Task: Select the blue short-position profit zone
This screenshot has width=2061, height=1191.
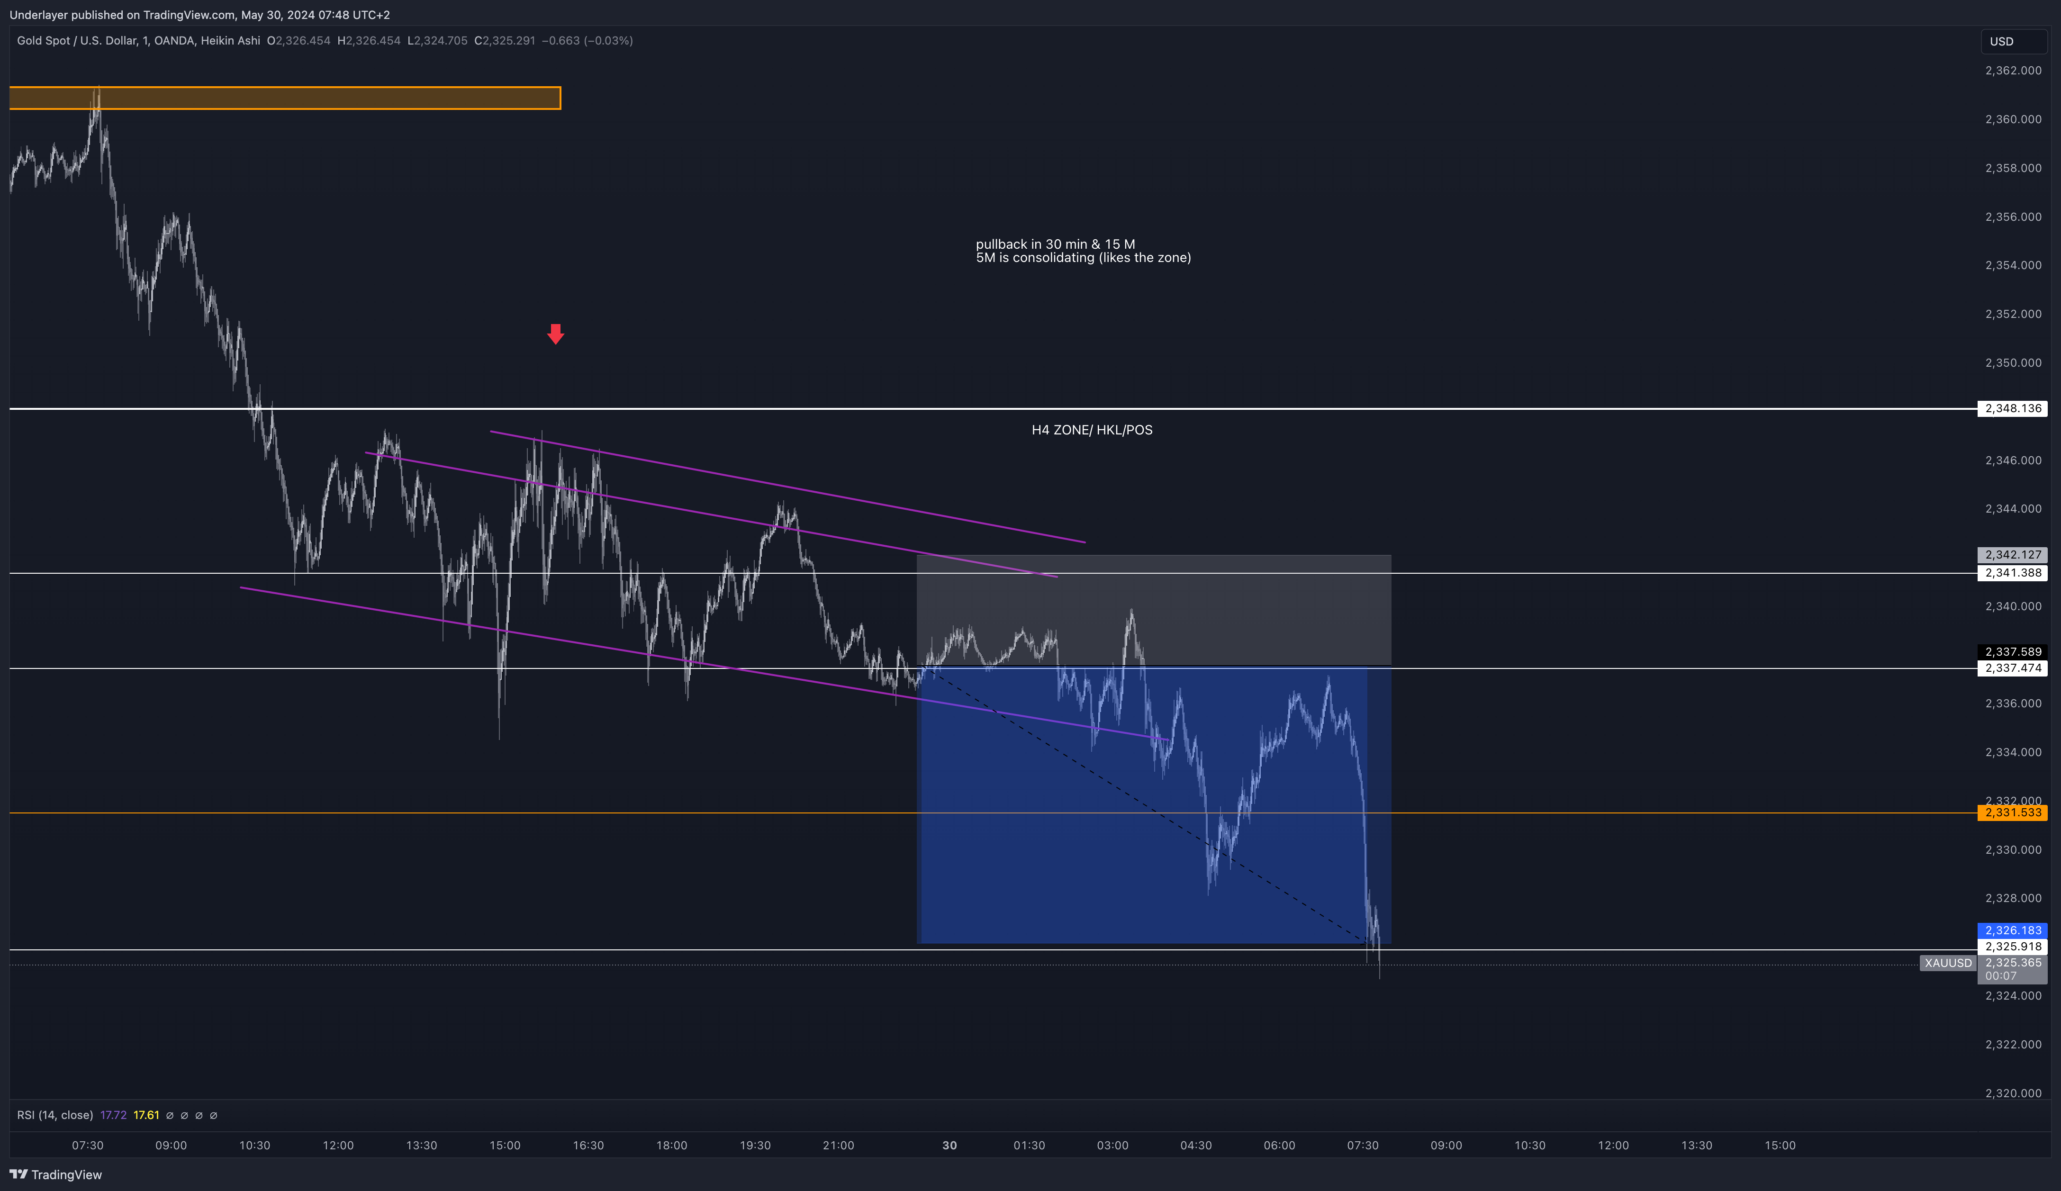Action: [1153, 806]
